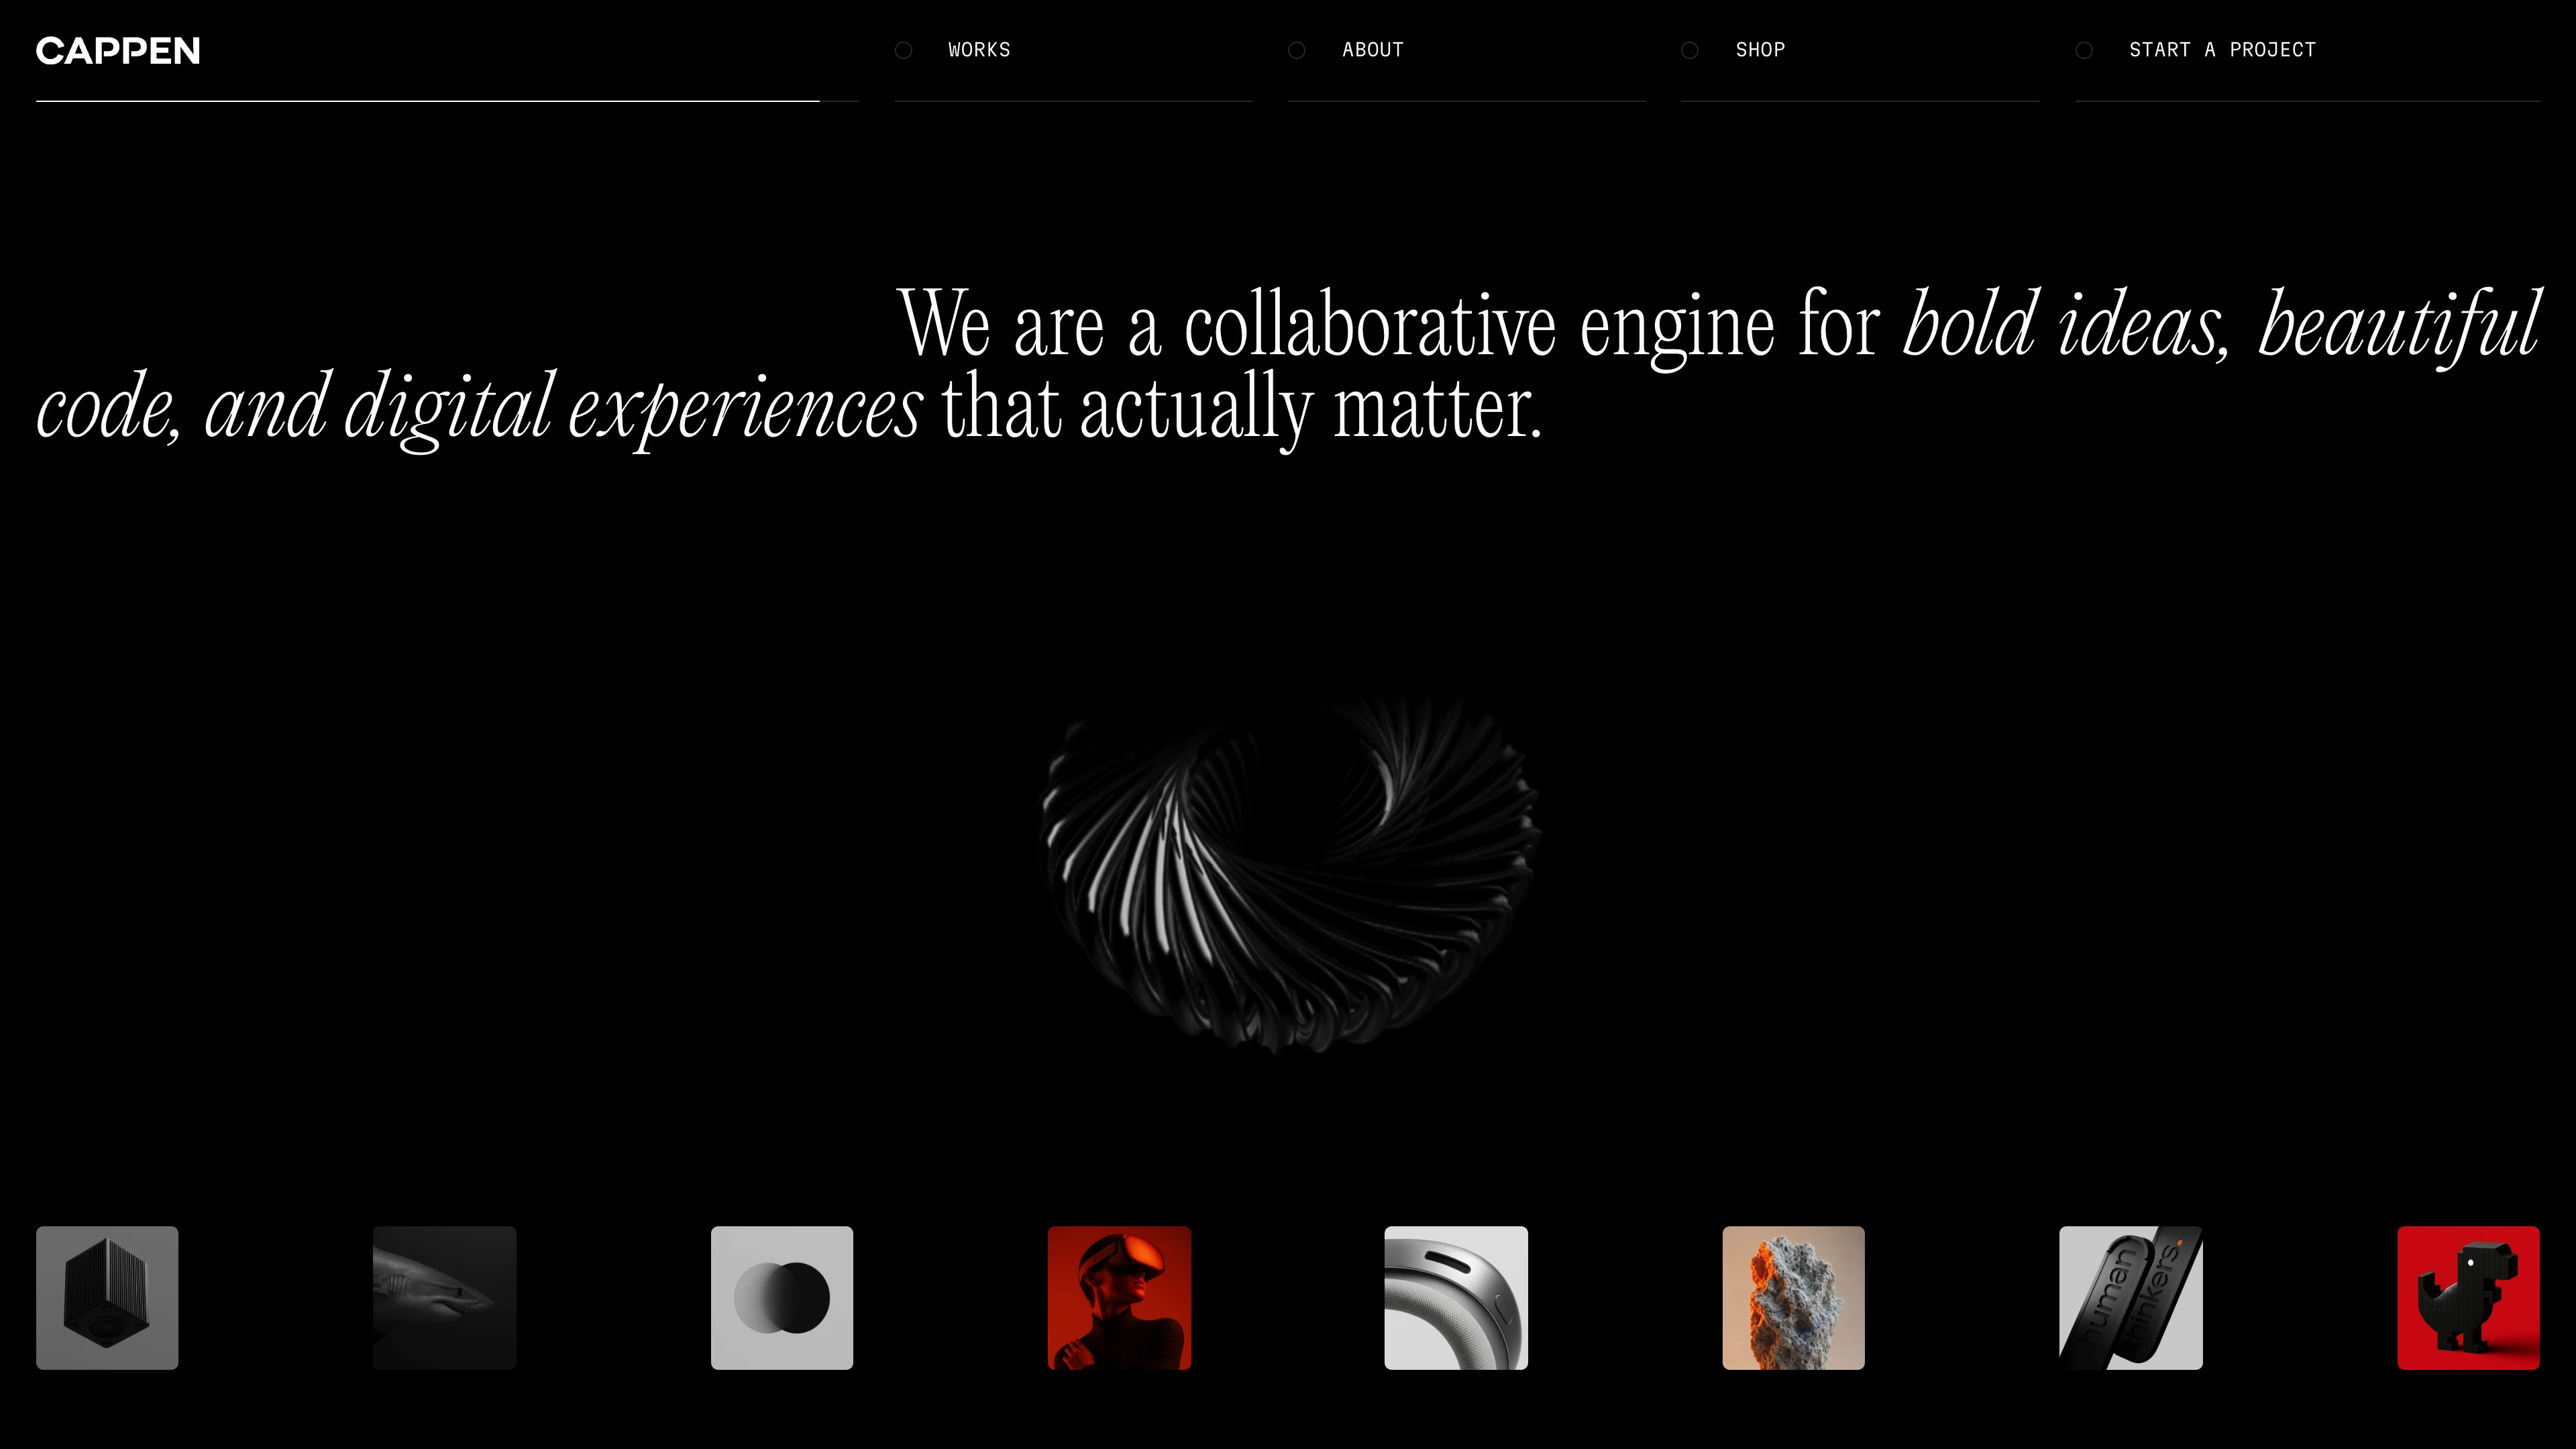Open the WORKS menu item
2576x1449 pixels.
pos(979,50)
